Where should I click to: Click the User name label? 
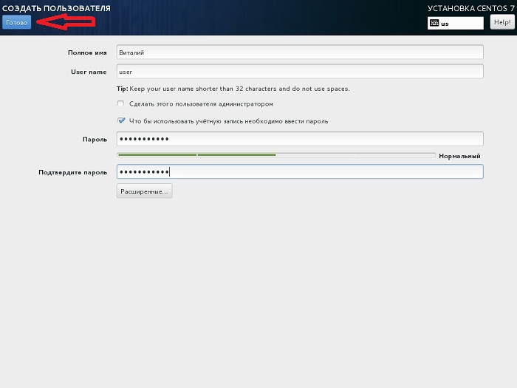(89, 72)
